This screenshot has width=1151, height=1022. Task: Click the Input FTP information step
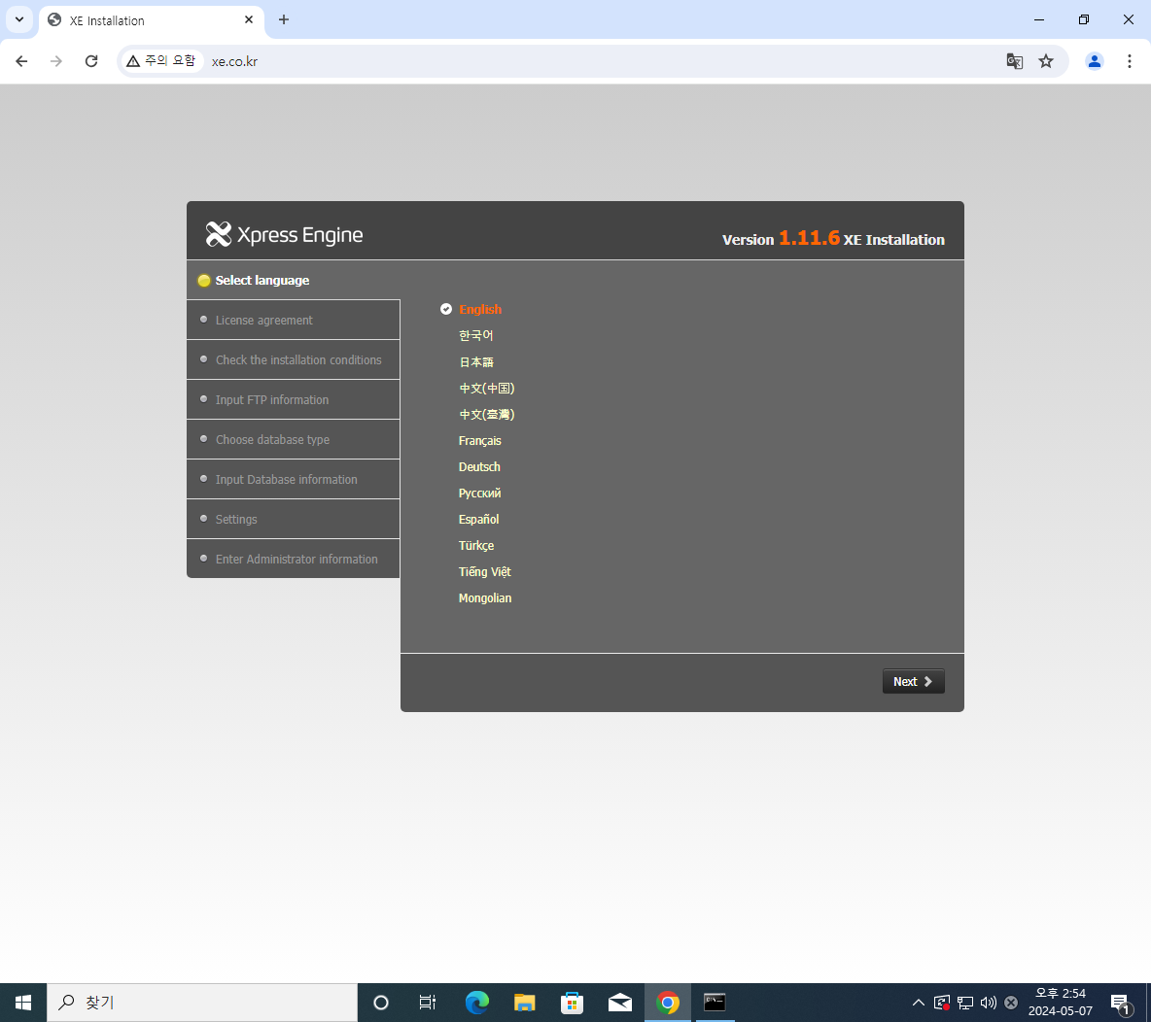(x=293, y=400)
